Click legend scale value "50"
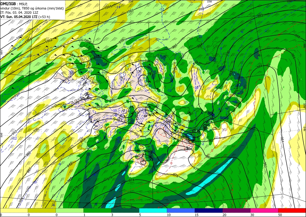The height and width of the screenshot is (217, 306). coord(280,215)
